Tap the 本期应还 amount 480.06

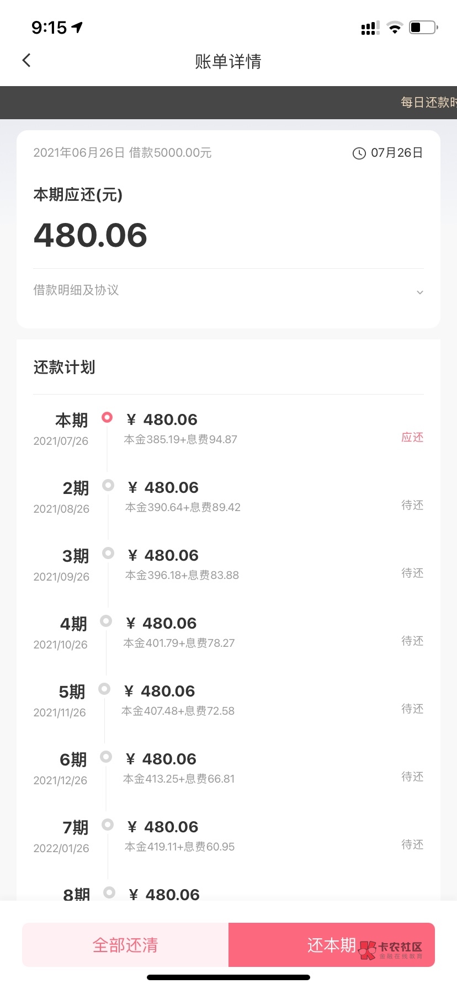point(91,236)
